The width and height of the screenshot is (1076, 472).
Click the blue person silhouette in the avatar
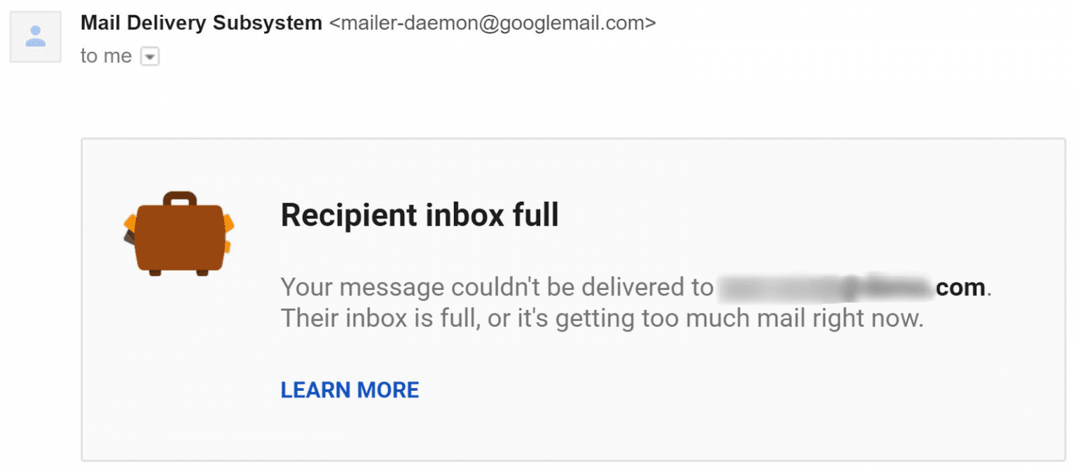pyautogui.click(x=35, y=36)
